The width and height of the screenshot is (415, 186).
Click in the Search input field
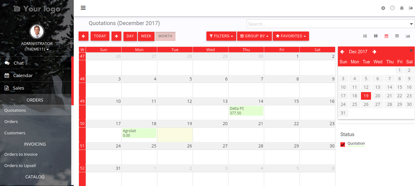[x=328, y=24]
